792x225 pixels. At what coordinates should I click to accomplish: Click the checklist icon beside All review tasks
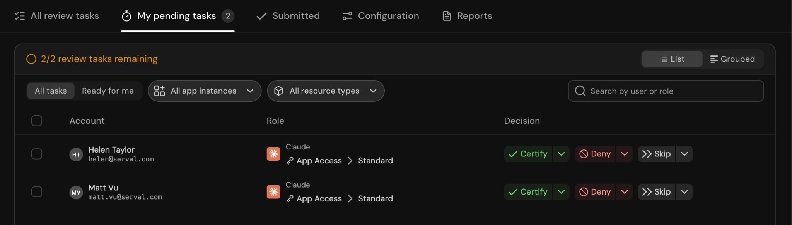tap(20, 16)
